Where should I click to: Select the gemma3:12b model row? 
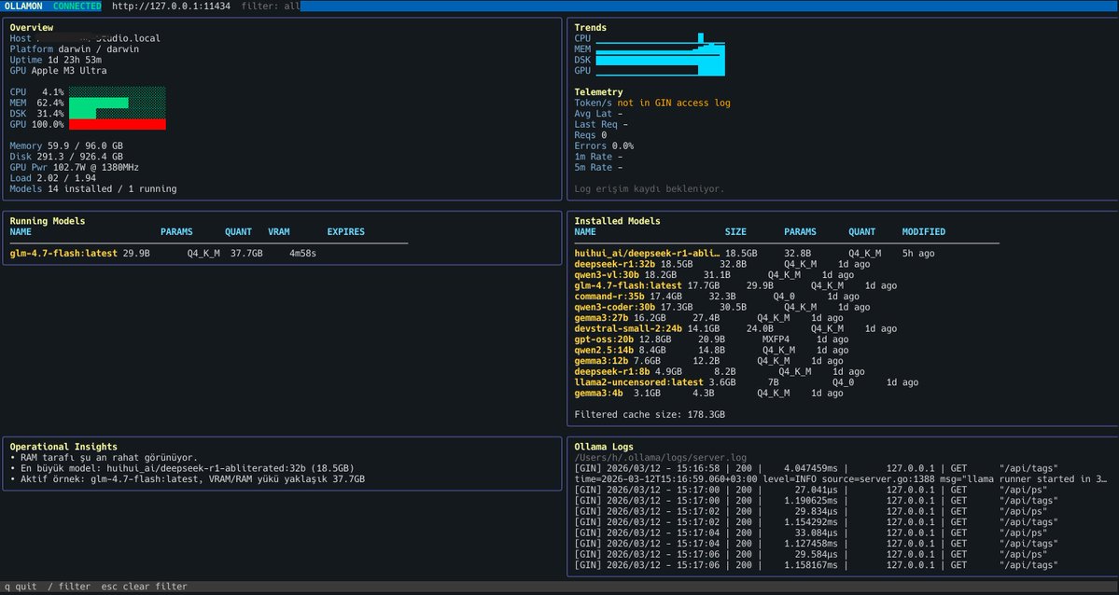708,361
